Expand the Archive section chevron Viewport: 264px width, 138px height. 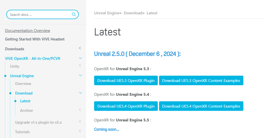[80, 110]
